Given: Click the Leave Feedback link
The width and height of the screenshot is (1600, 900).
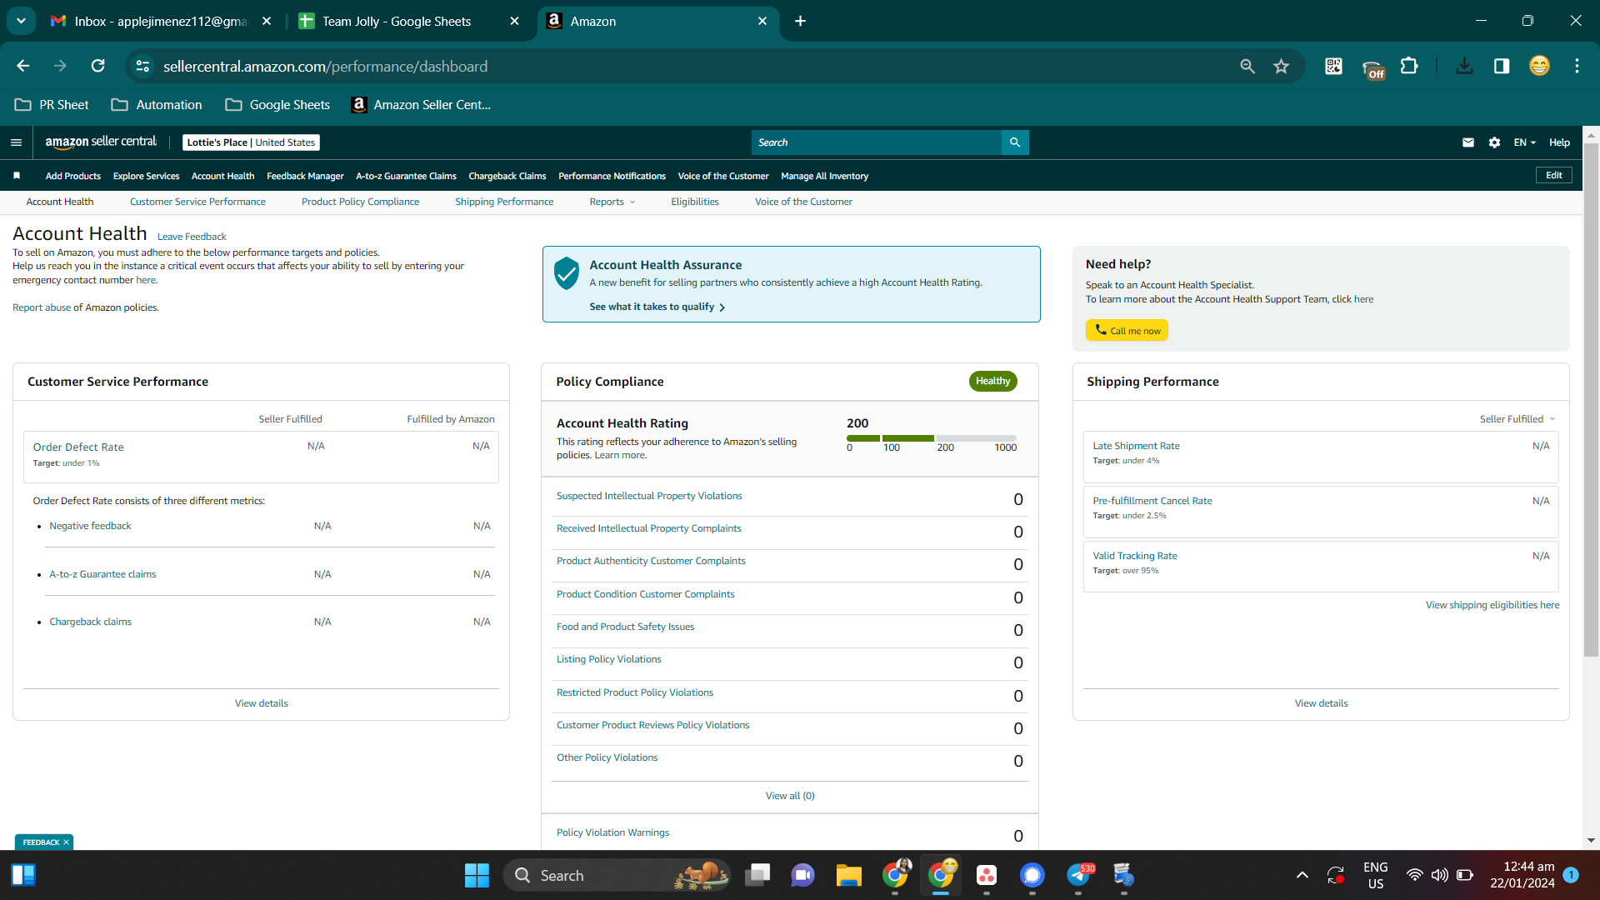Looking at the screenshot, I should coord(192,237).
